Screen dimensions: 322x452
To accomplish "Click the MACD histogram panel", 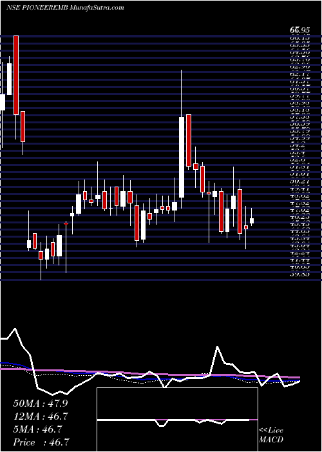I will tap(177, 420).
